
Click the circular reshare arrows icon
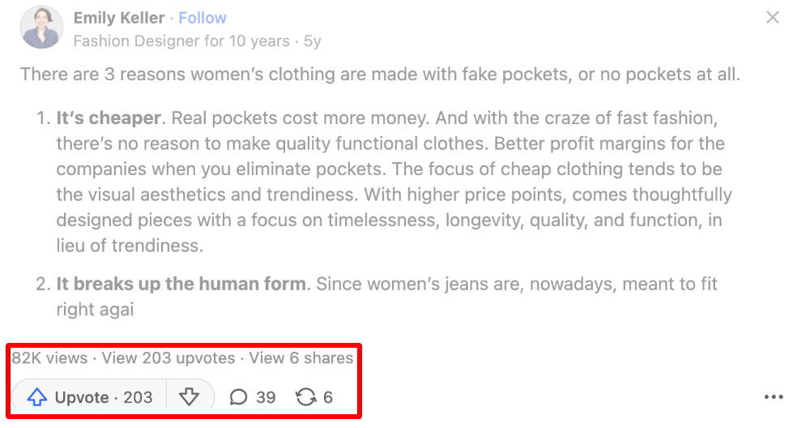[x=306, y=397]
